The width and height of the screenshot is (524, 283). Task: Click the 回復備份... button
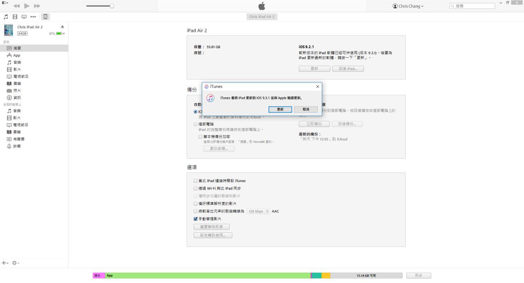click(347, 124)
